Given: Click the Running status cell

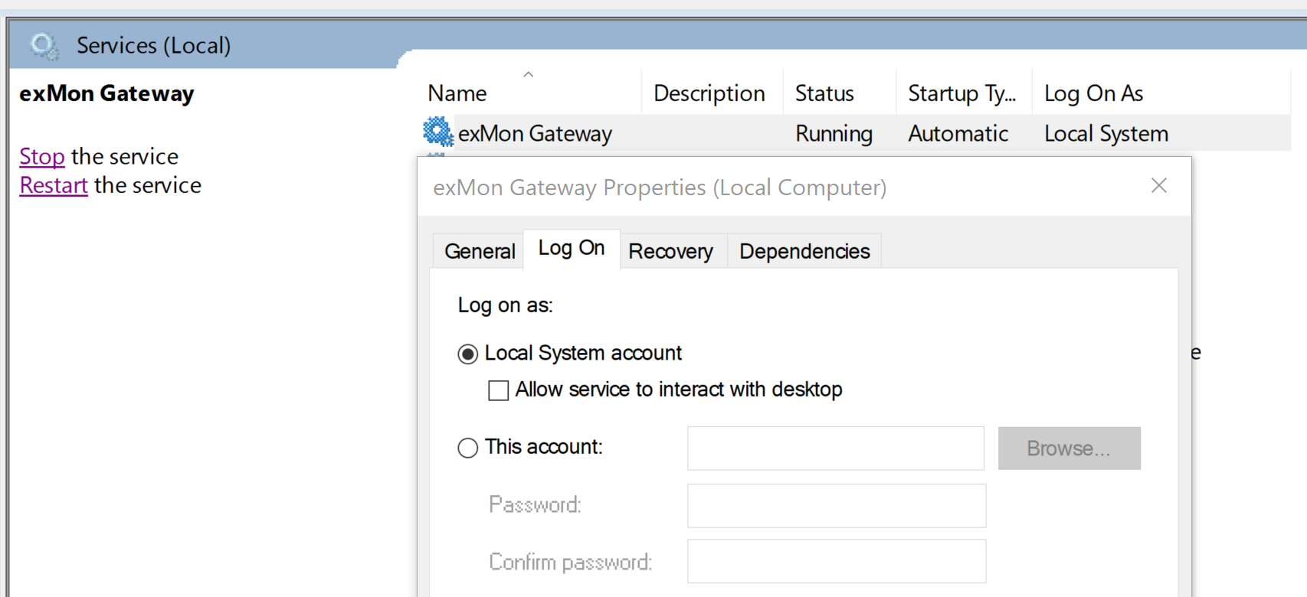Looking at the screenshot, I should click(x=834, y=133).
